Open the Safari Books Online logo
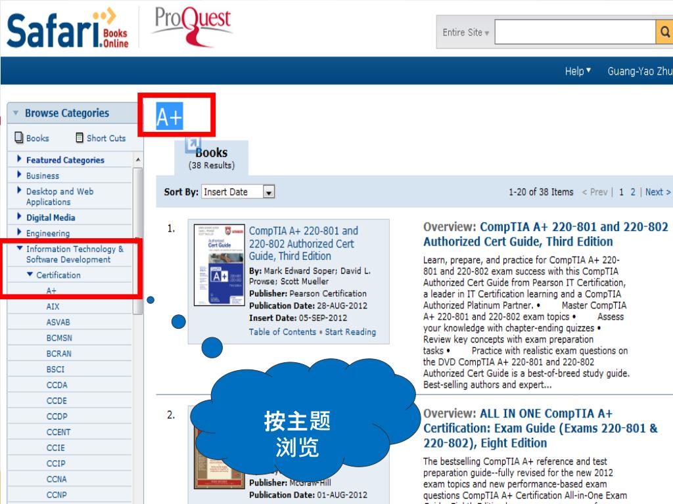 68,28
